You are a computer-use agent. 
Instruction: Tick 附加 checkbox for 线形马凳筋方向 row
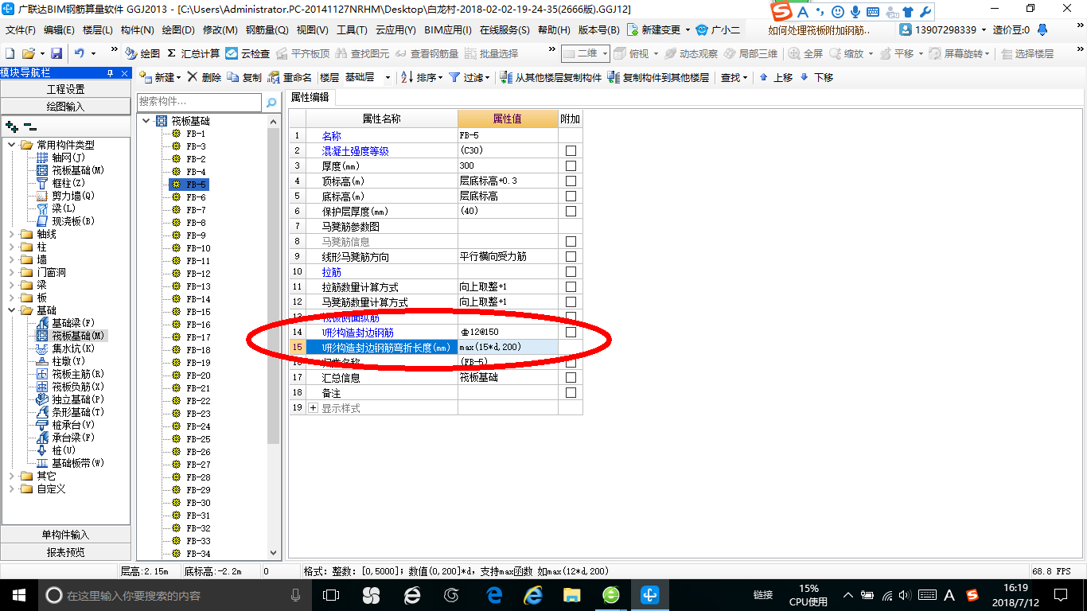coord(571,256)
